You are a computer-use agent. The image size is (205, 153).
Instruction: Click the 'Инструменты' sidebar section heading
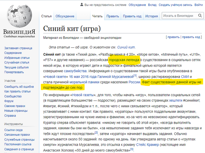[13, 124]
